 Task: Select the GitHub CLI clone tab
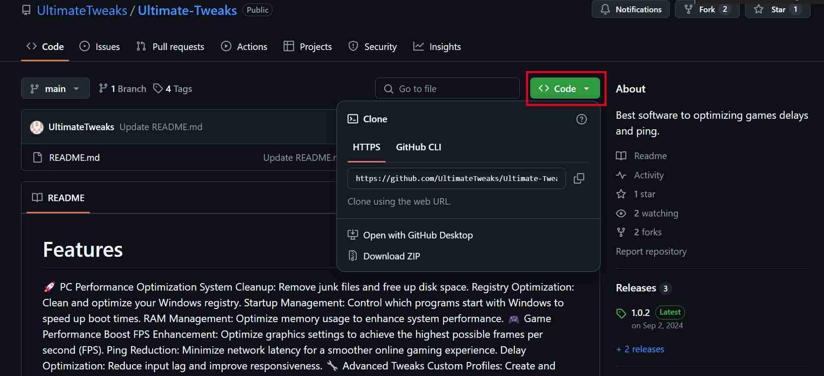[419, 147]
